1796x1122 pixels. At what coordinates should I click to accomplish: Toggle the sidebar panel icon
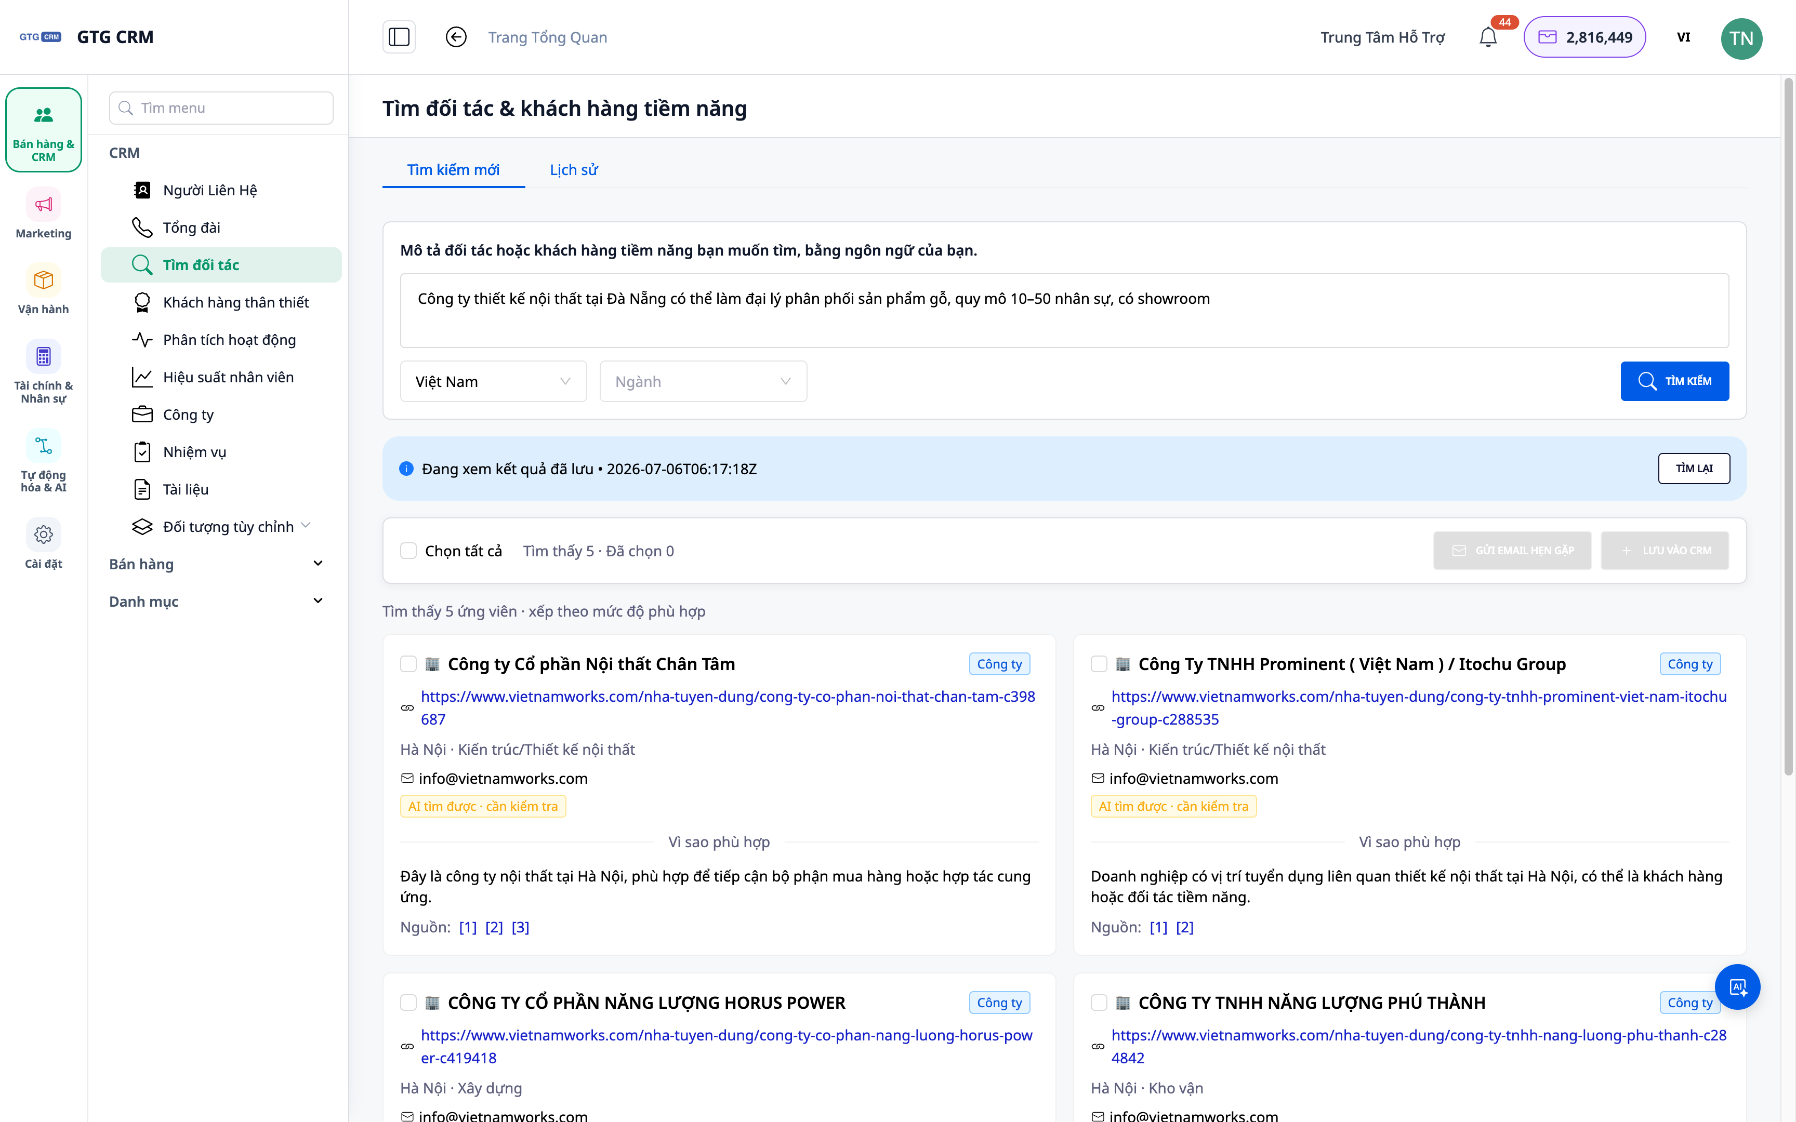click(399, 37)
